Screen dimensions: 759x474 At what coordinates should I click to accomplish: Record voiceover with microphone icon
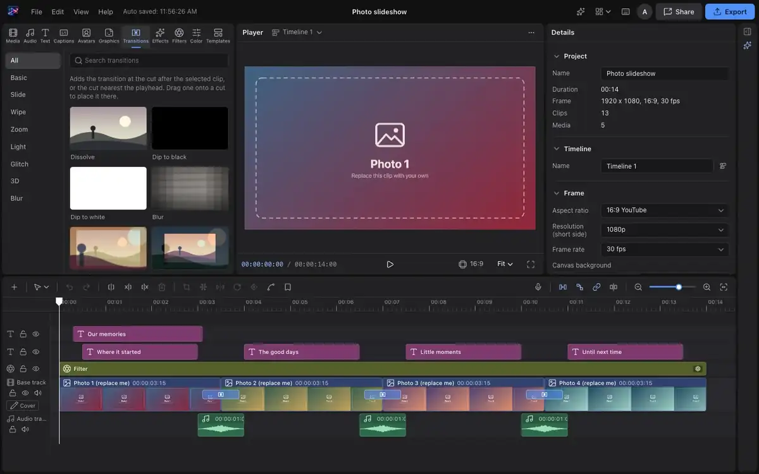pyautogui.click(x=538, y=287)
